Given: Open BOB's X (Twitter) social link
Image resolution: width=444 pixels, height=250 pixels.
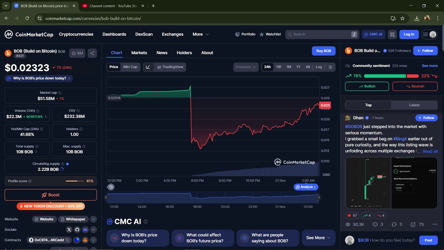Looking at the screenshot, I should click(69, 230).
